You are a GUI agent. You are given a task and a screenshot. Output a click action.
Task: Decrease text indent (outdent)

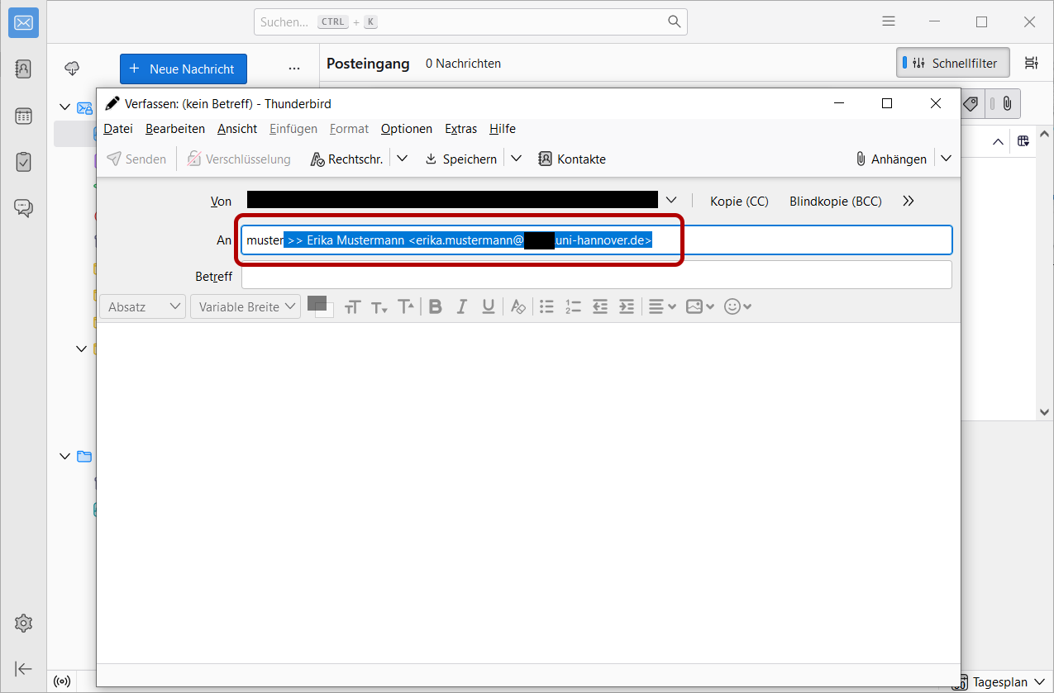coord(600,306)
